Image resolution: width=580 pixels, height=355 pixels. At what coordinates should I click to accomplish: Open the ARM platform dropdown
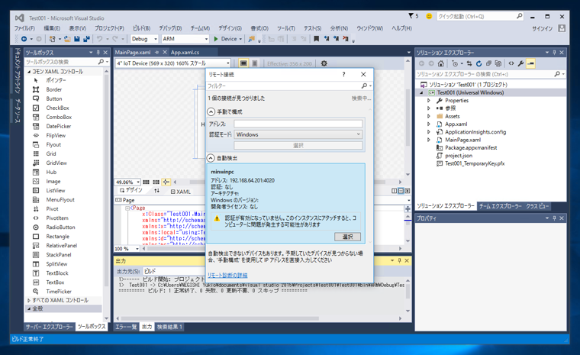[185, 39]
